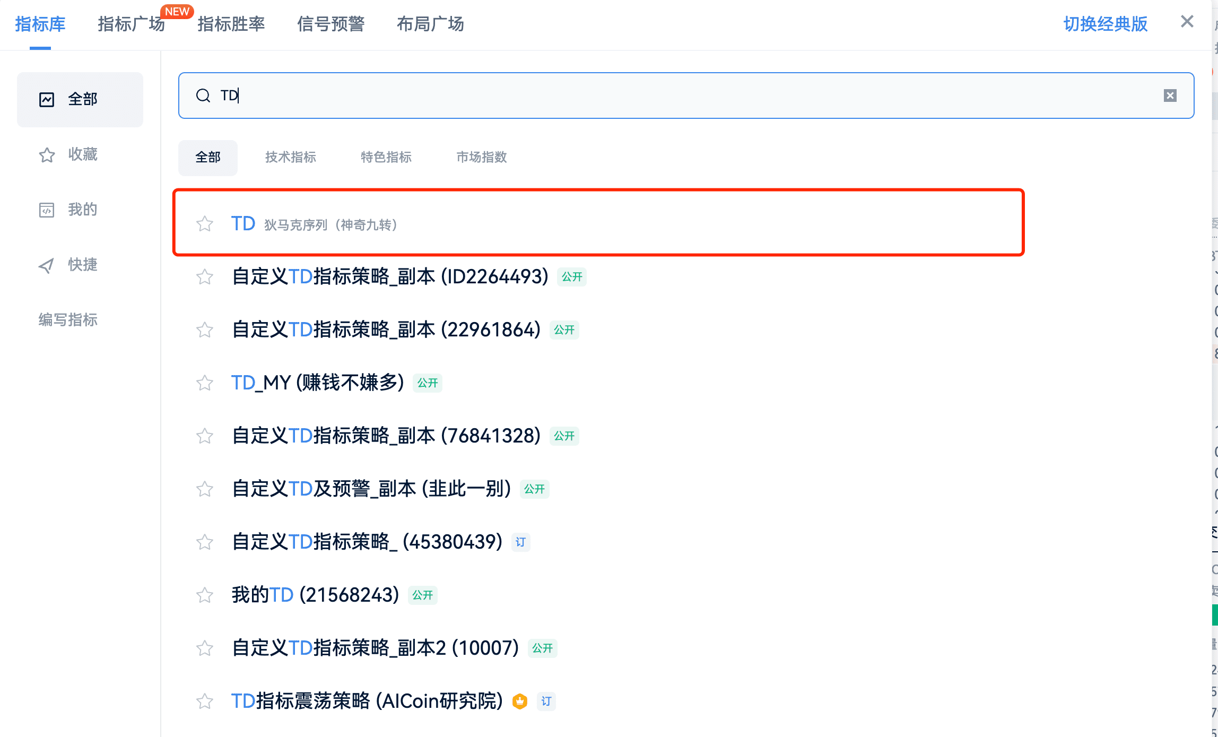
Task: Switch to 指标库 tab
Action: pyautogui.click(x=40, y=24)
